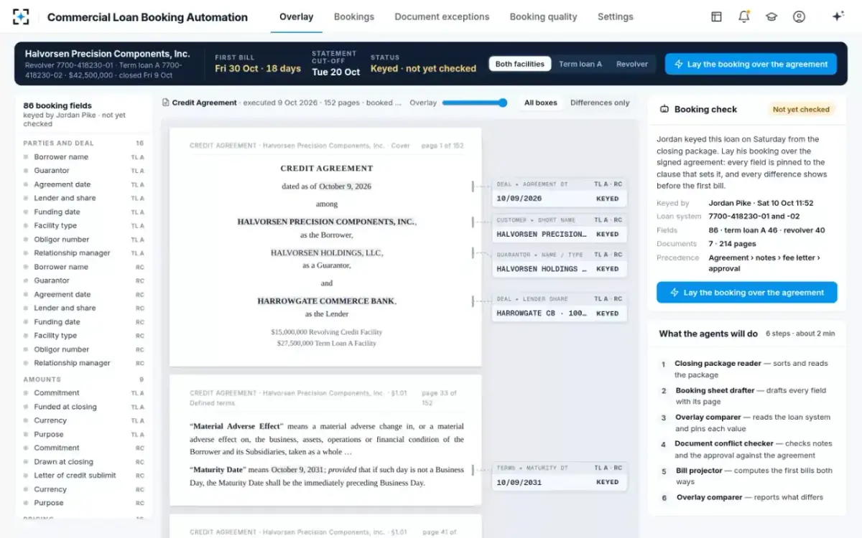Open user profile icon
The height and width of the screenshot is (538, 862).
[x=799, y=16]
